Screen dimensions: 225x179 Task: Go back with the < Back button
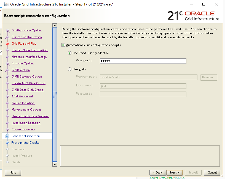click(x=158, y=173)
